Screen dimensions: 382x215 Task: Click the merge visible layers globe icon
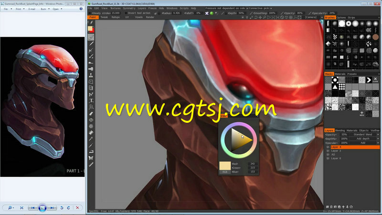(x=351, y=207)
